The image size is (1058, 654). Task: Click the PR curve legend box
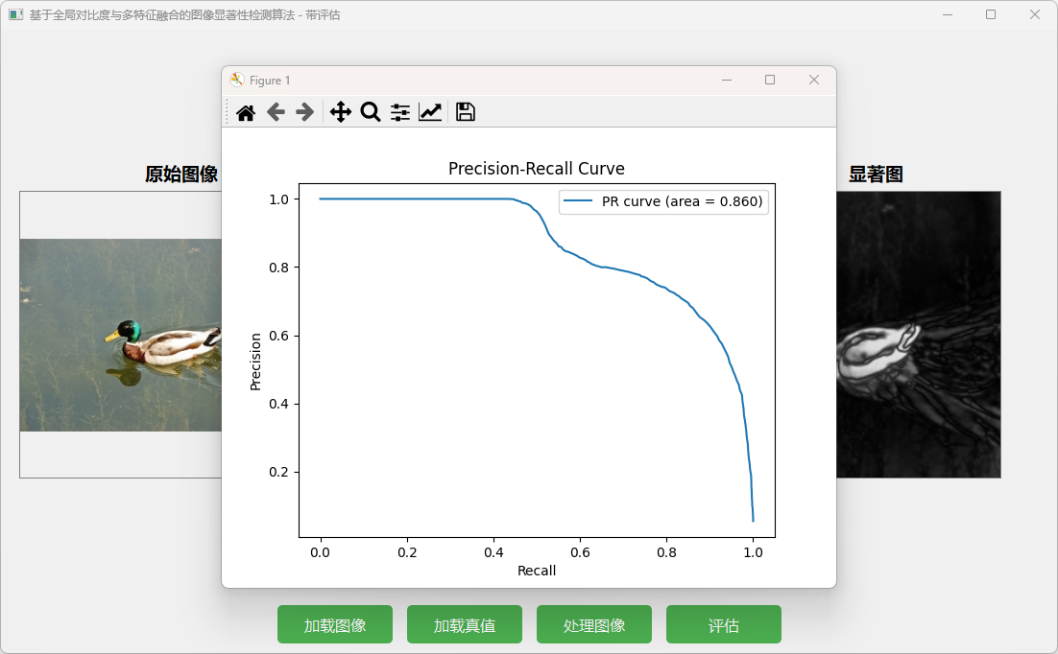(663, 201)
